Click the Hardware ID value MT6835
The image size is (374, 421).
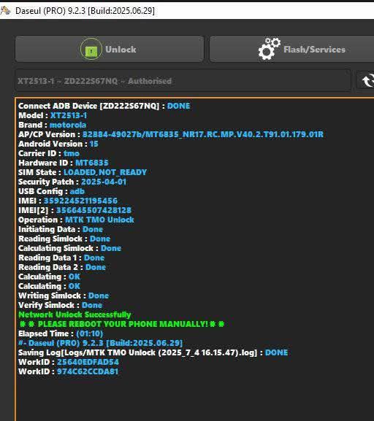92,163
